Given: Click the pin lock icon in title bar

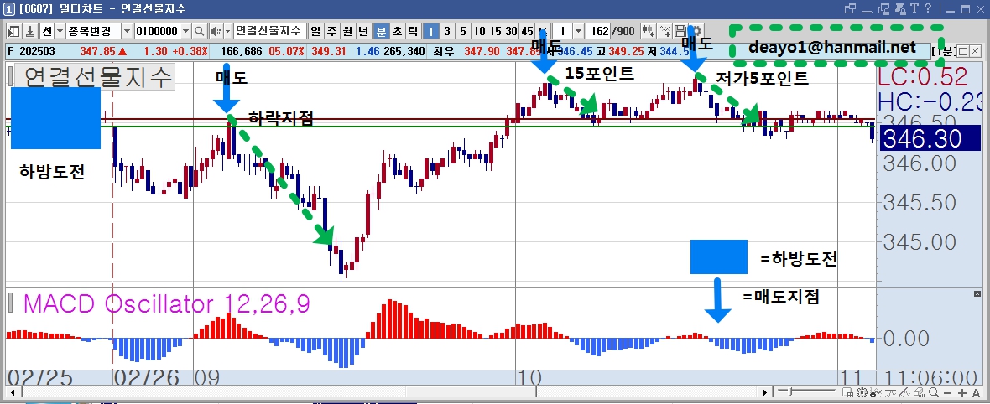Looking at the screenshot, I should [x=901, y=9].
